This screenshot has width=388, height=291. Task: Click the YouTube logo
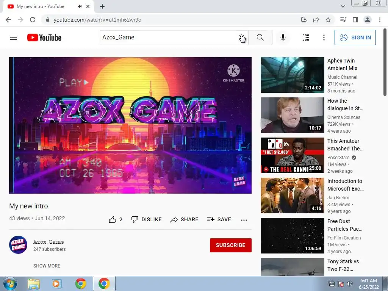44,38
